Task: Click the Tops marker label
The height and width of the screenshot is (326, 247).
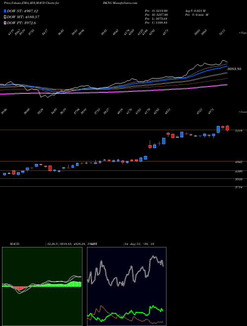Action: point(243,33)
